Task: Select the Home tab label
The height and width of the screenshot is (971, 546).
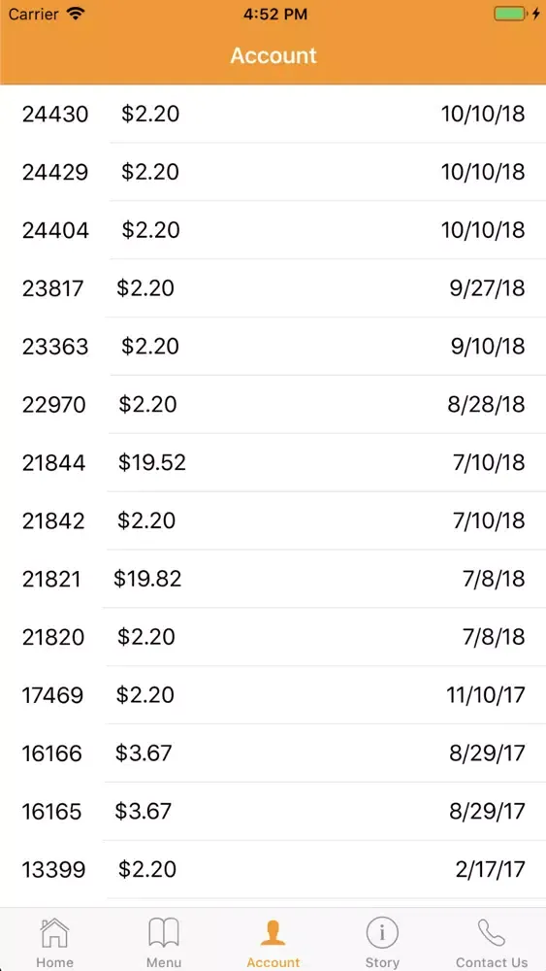Action: [x=54, y=961]
